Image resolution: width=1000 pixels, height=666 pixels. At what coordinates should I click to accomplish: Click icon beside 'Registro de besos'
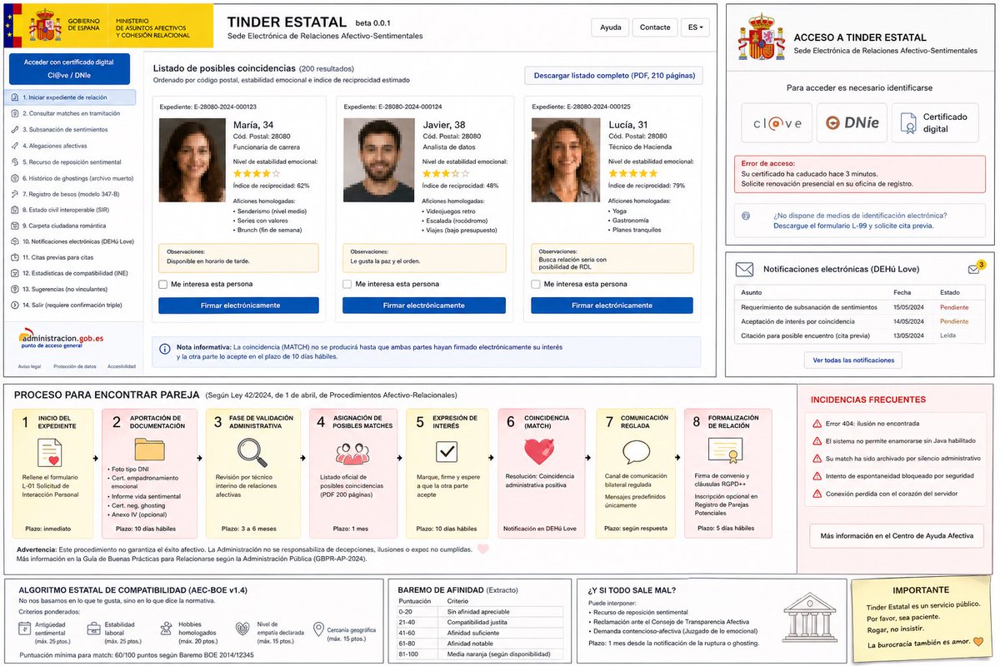tap(14, 193)
